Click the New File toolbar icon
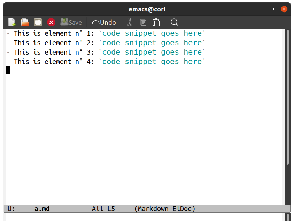Image resolution: width=294 pixels, height=224 pixels. (12, 22)
